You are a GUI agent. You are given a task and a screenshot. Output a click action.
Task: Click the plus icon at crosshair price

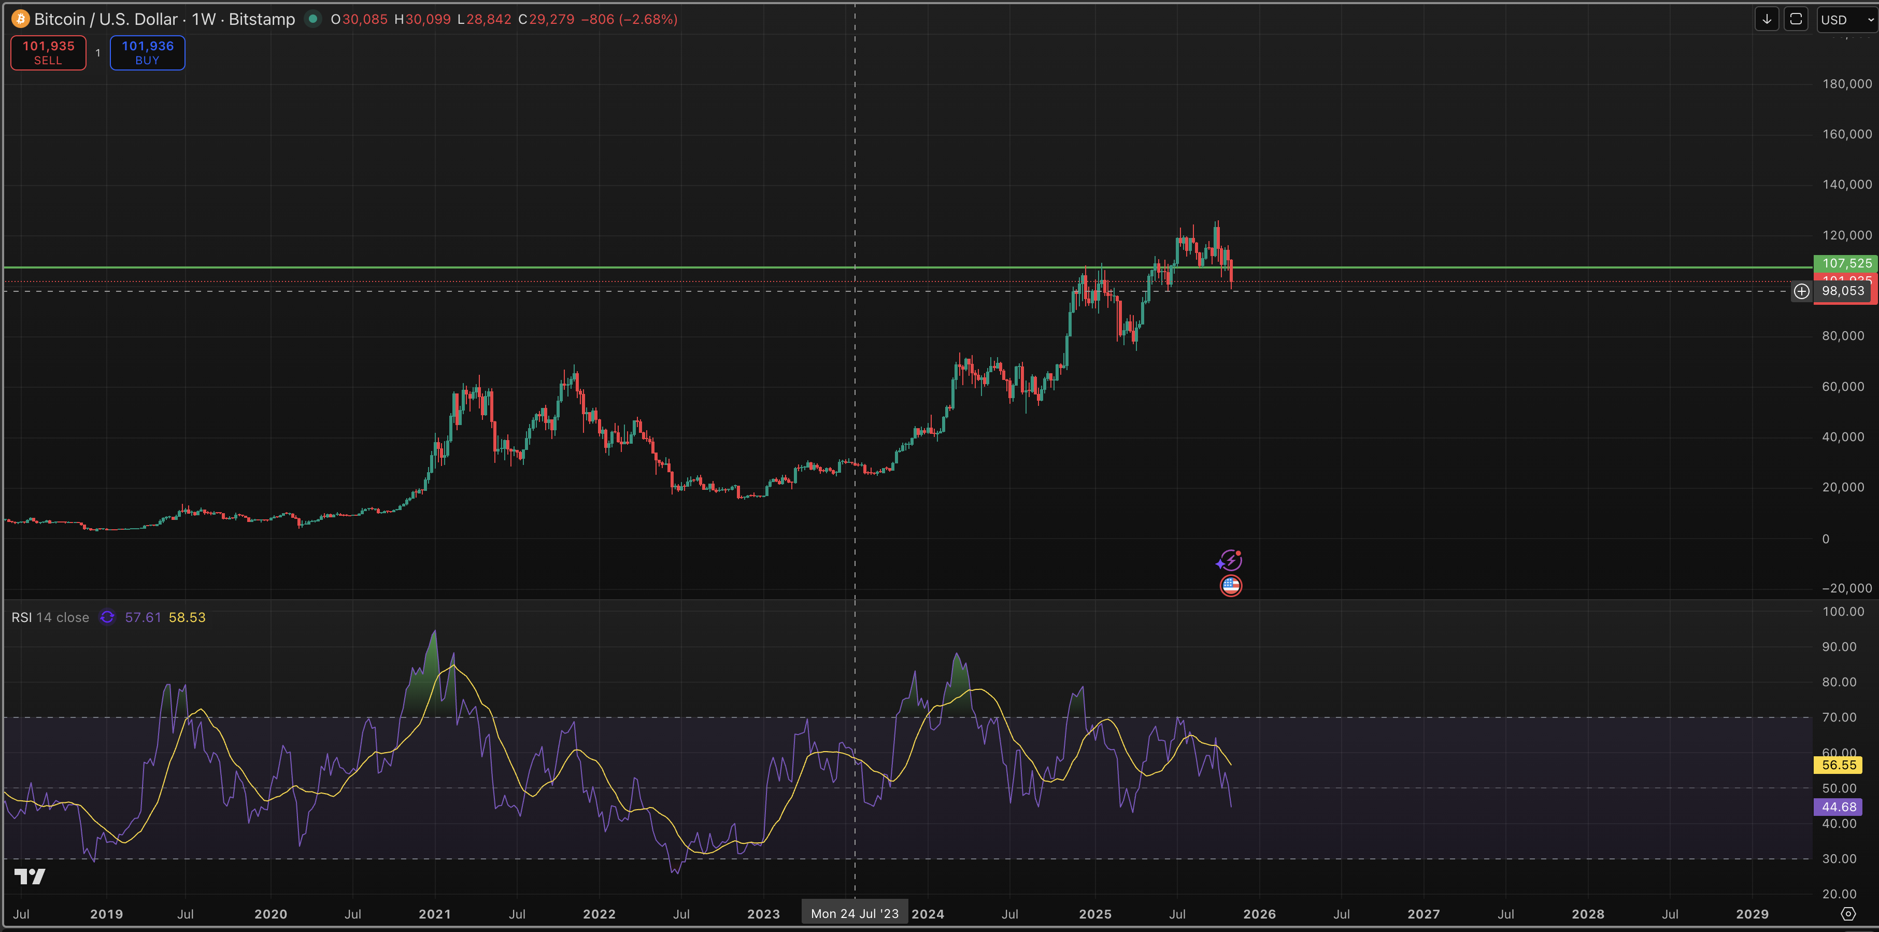1802,291
